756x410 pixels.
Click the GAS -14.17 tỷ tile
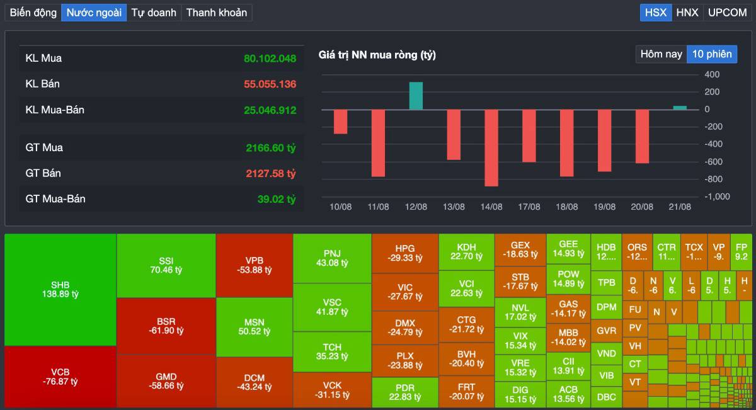point(568,309)
